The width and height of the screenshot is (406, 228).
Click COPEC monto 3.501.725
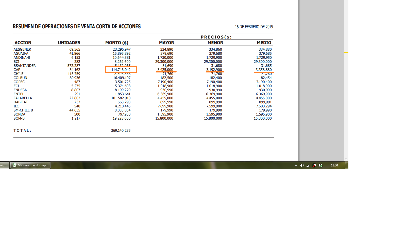pyautogui.click(x=123, y=82)
